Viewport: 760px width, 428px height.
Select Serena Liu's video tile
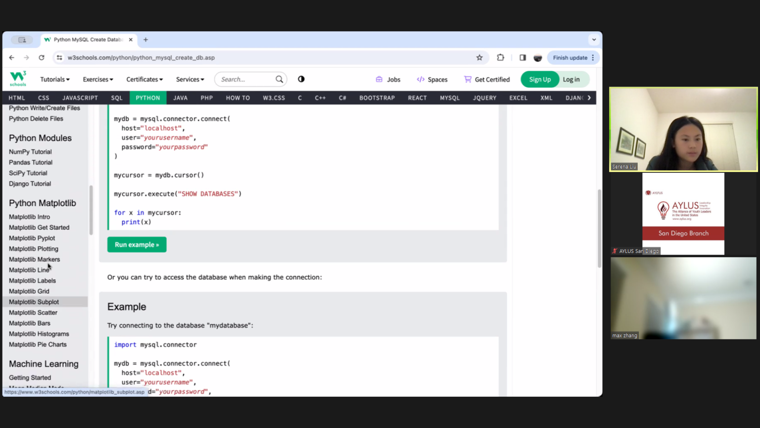pyautogui.click(x=683, y=129)
